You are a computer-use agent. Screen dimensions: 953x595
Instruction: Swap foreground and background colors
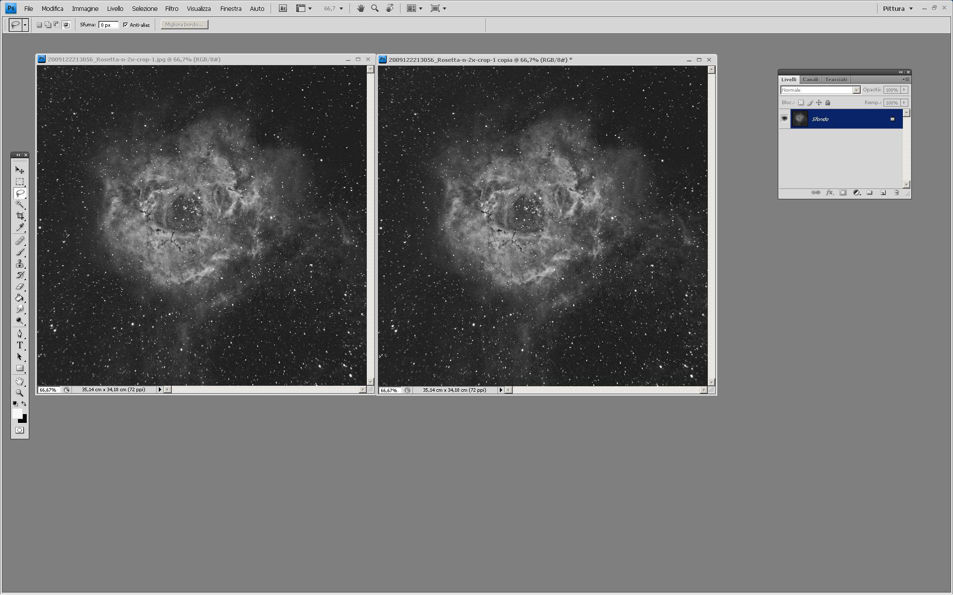pos(24,404)
